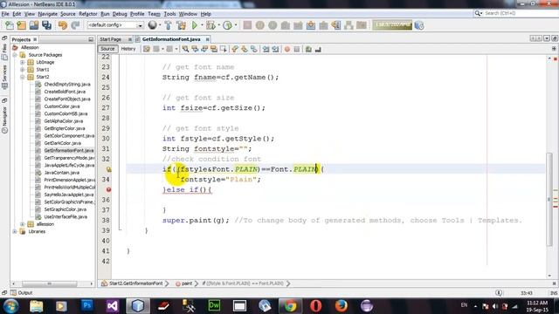The height and width of the screenshot is (314, 559).
Task: Toggle the Rectangular Selection icon in the editor toolbar
Action: (224, 49)
